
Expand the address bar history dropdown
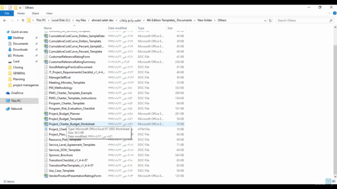tap(265, 20)
